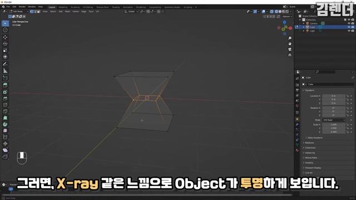Open the Render properties tab
Screen dimensions: 356x200
(x=297, y=85)
